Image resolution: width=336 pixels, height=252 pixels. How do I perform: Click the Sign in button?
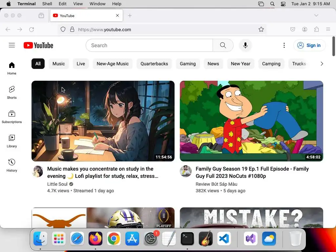pyautogui.click(x=309, y=45)
